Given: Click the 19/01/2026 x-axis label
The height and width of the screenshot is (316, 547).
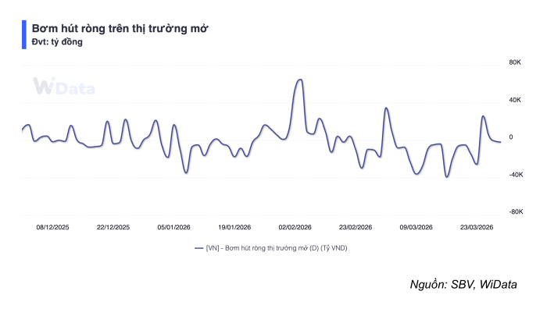Looking at the screenshot, I should (234, 227).
